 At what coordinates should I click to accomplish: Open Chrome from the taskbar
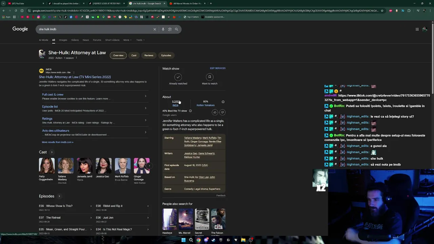click(198, 240)
